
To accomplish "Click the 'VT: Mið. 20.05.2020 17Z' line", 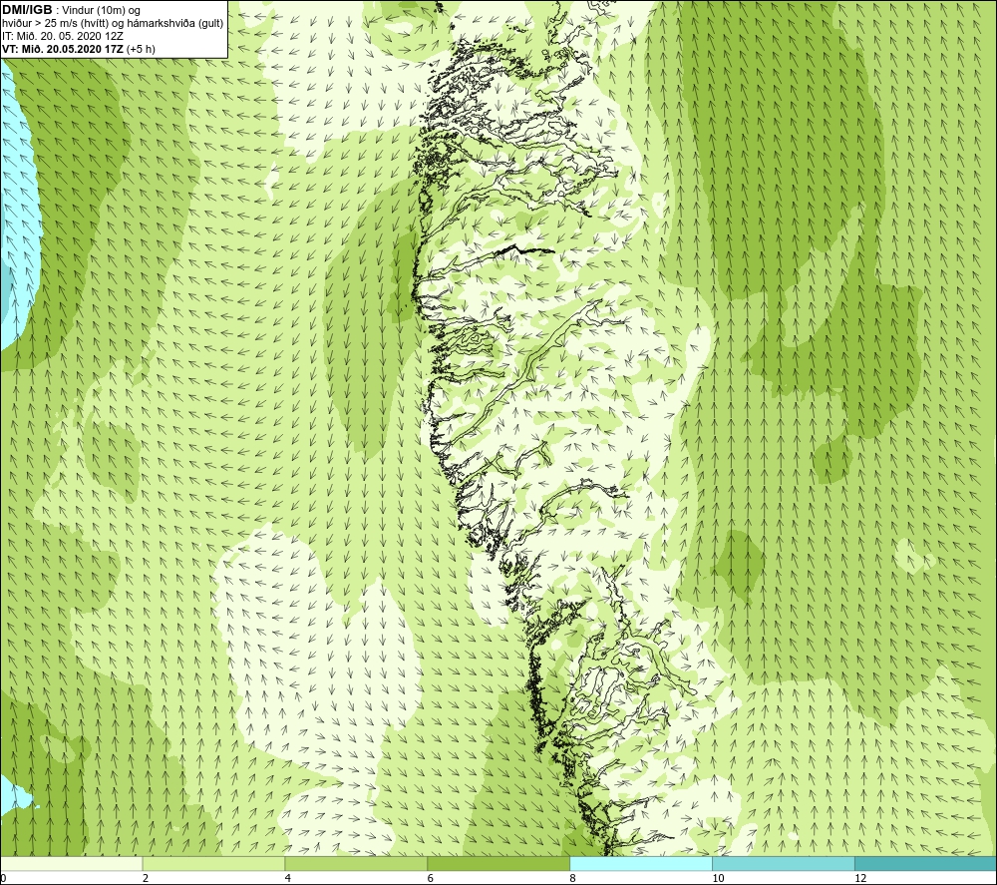I will point(79,49).
